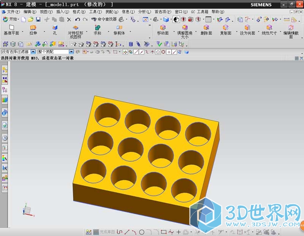Viewport: 304px width, 236px height.
Task: Toggle the black-white circle render style button
Action: (x=176, y=19)
